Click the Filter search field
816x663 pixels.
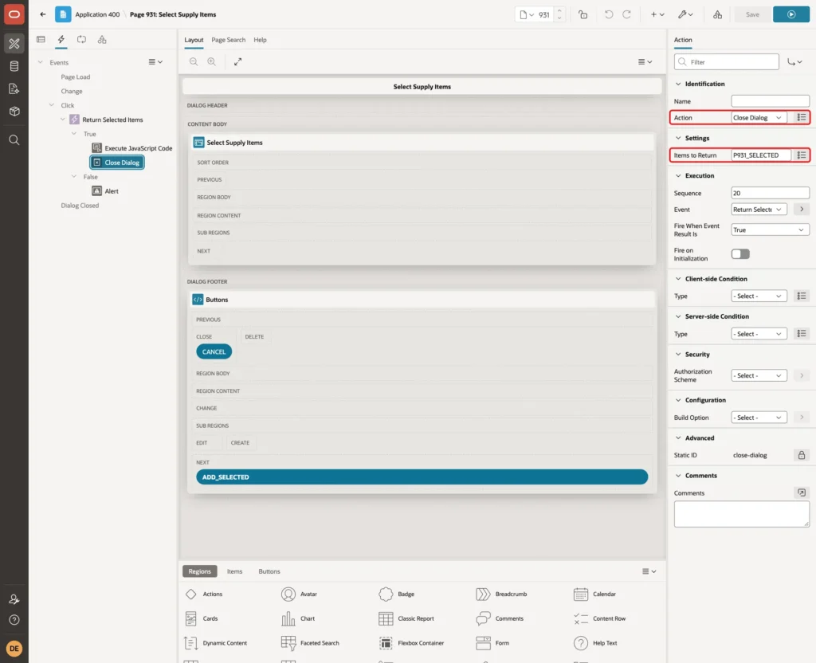tap(727, 61)
